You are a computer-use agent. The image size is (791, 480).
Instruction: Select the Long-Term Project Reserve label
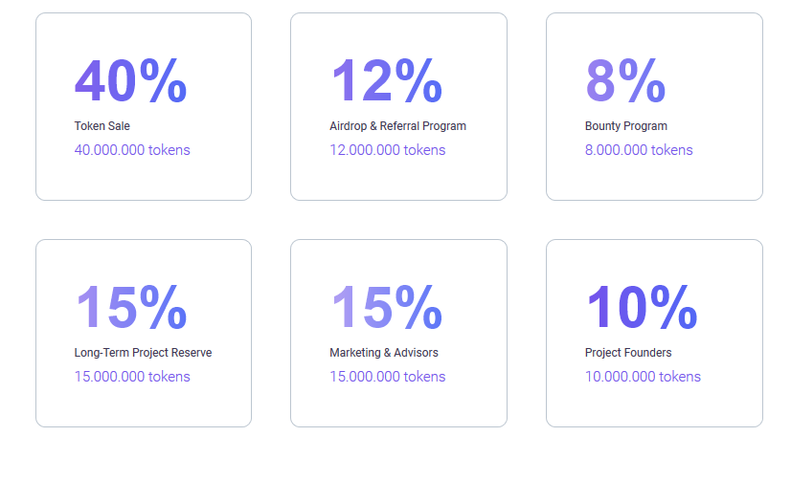click(143, 353)
